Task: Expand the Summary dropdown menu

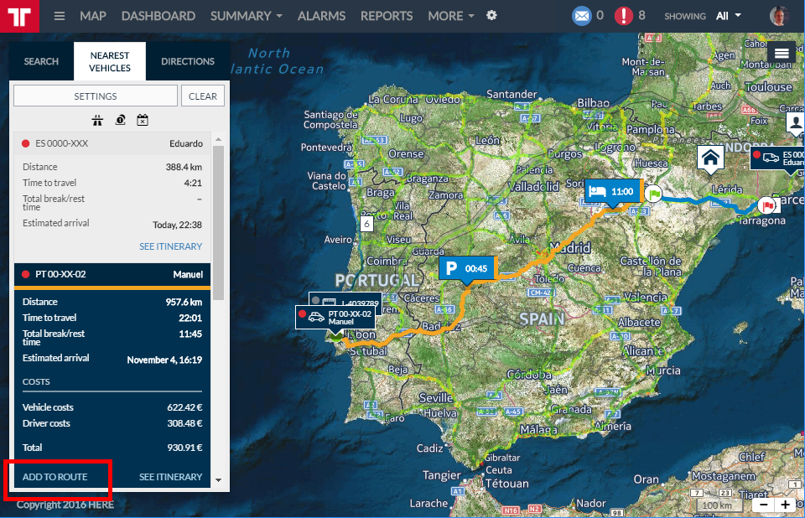Action: [246, 16]
